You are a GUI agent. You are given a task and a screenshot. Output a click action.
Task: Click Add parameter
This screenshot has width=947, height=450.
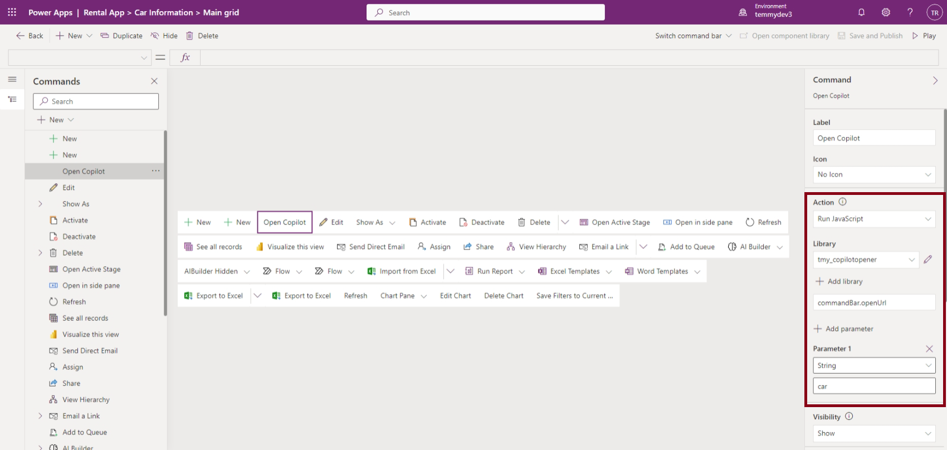(x=843, y=329)
